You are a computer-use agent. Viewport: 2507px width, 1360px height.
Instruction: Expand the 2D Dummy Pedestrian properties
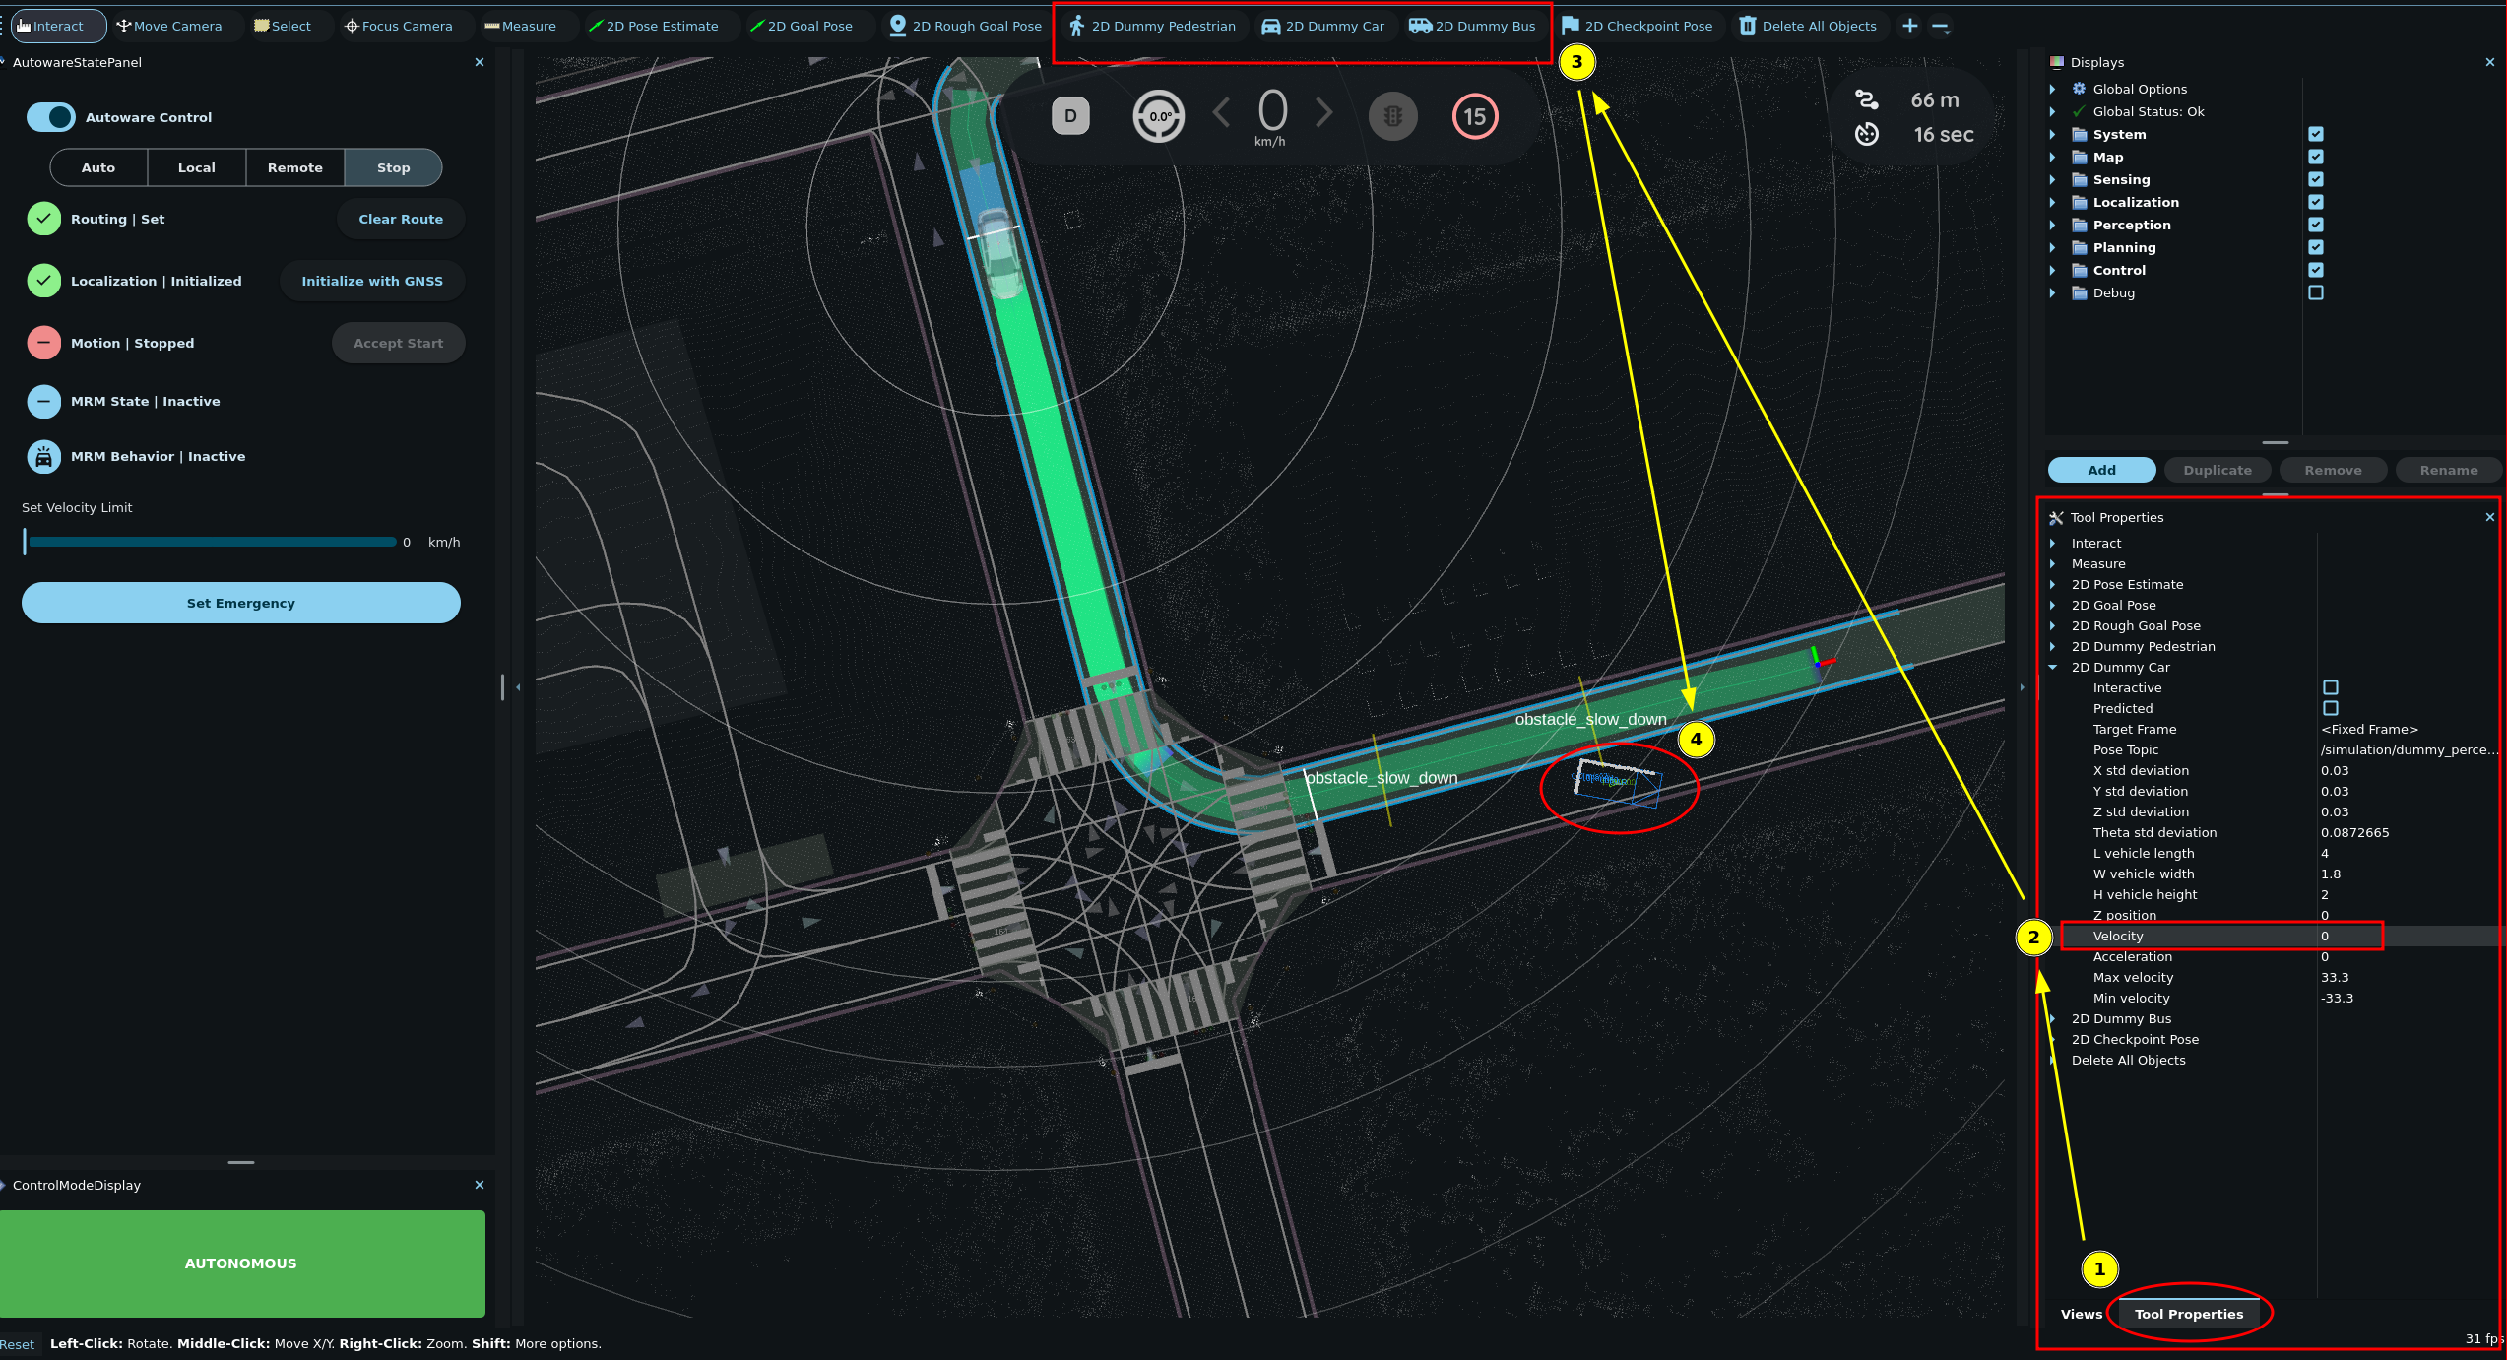(2052, 646)
